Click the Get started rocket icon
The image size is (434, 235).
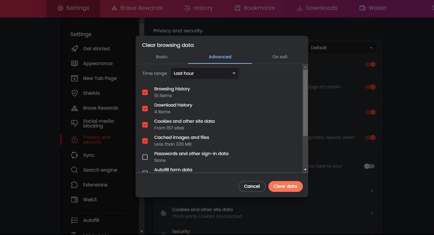pyautogui.click(x=75, y=49)
